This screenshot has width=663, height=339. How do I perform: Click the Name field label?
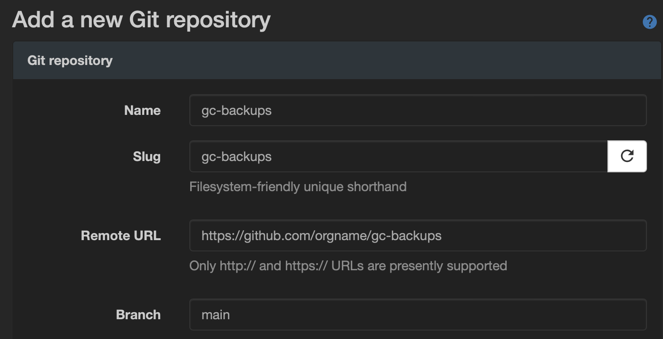(142, 110)
